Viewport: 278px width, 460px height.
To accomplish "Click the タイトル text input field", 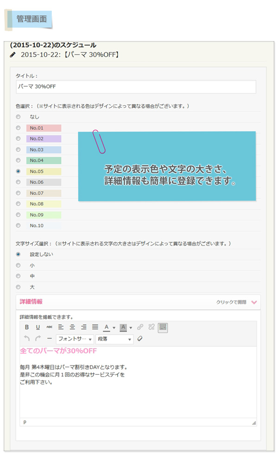I will (x=136, y=87).
